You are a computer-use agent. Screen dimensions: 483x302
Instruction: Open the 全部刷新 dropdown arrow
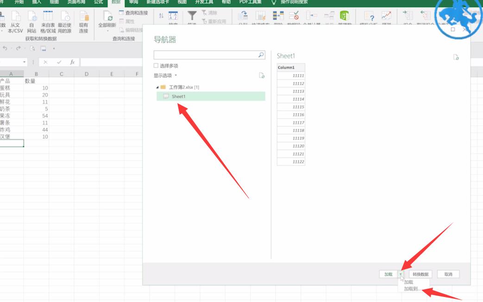[x=107, y=31]
